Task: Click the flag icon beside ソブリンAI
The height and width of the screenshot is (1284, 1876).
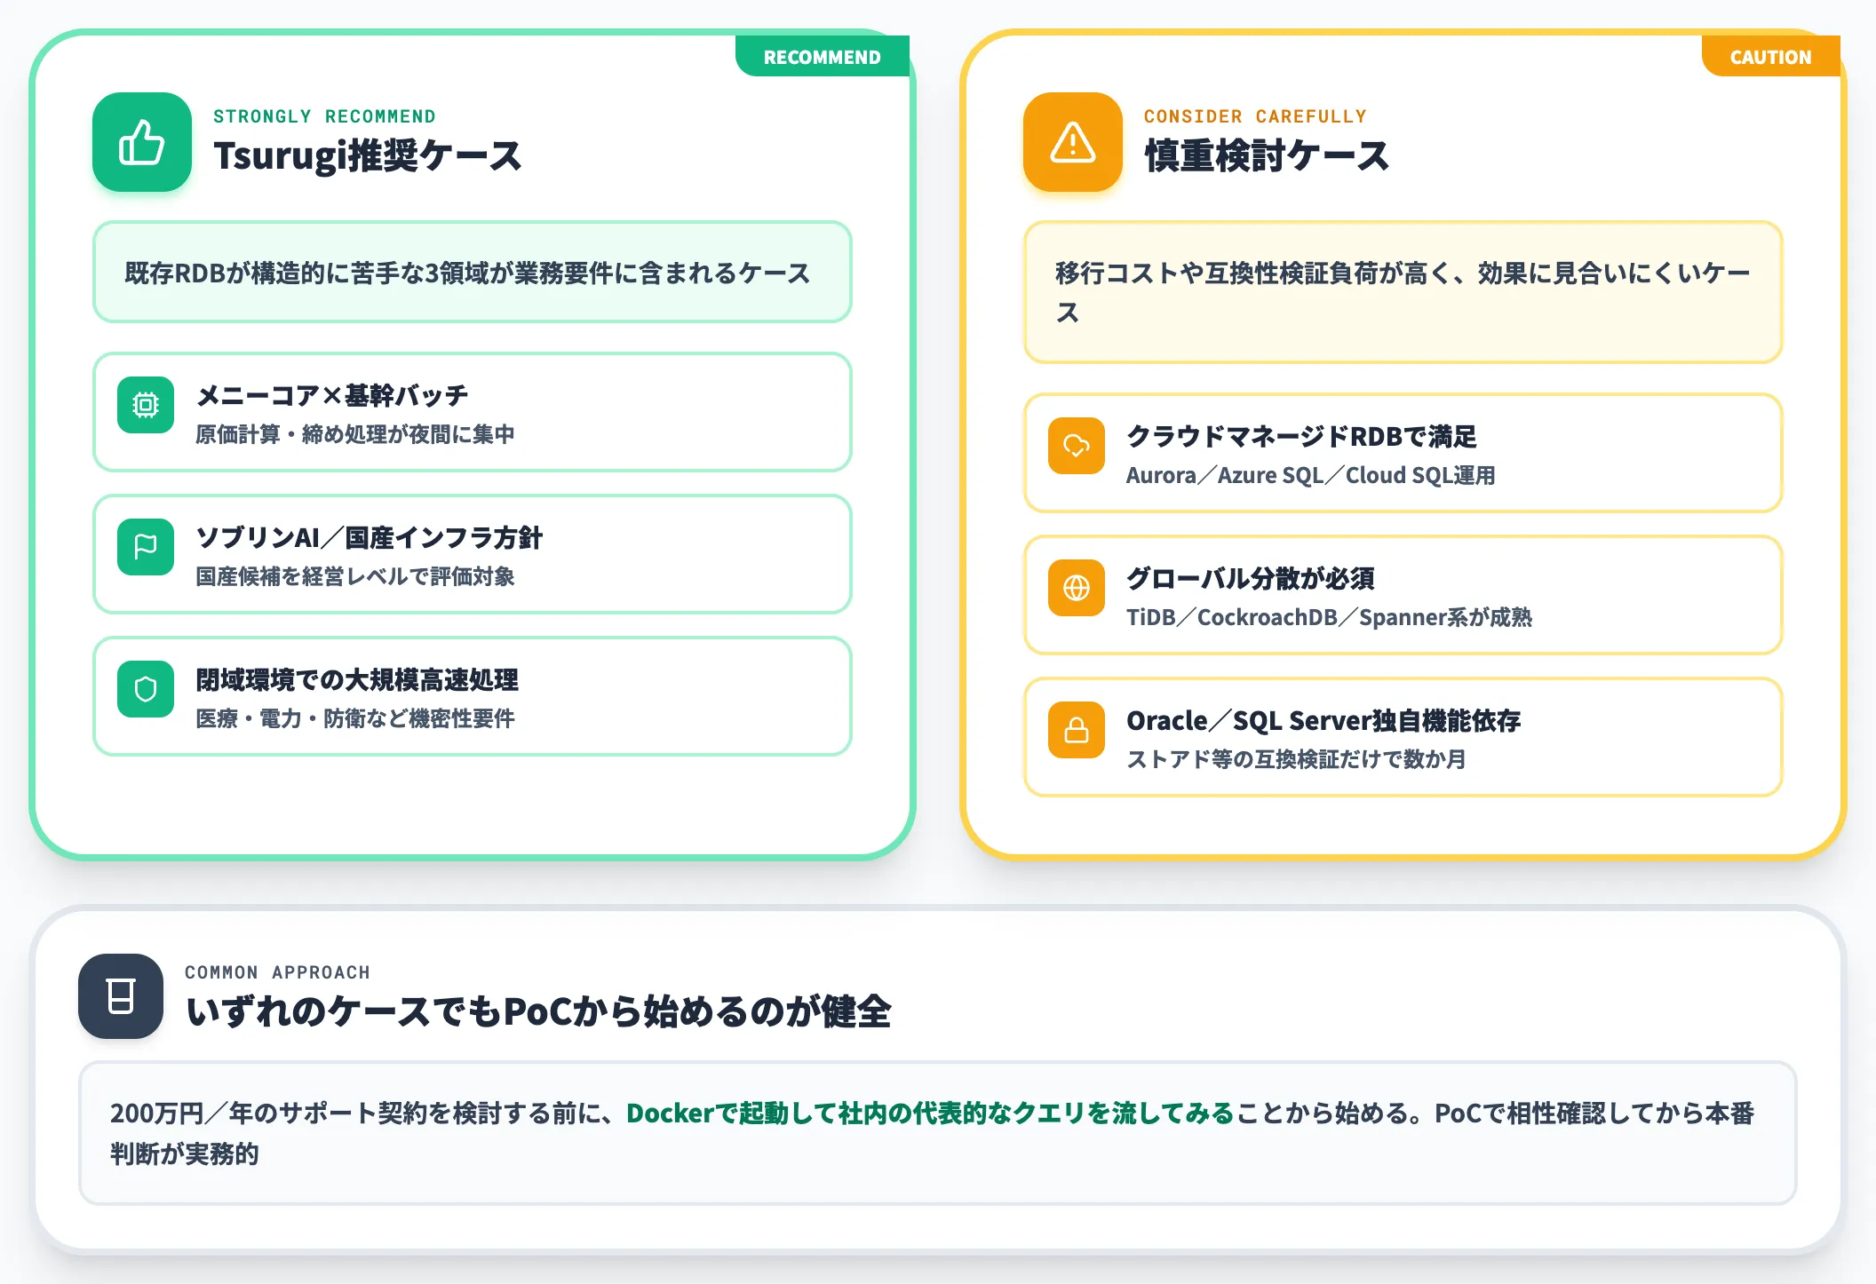Action: (146, 547)
